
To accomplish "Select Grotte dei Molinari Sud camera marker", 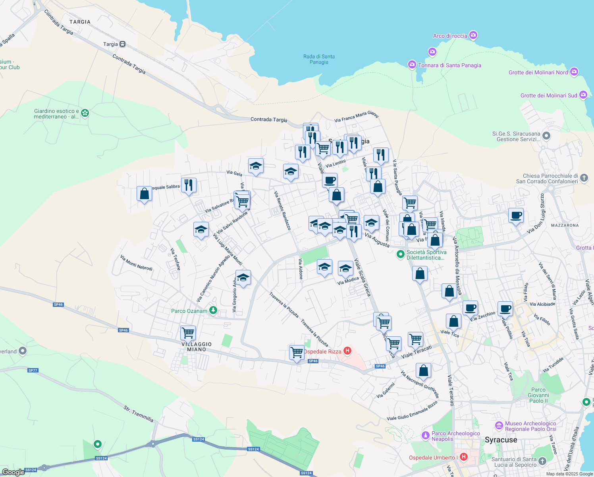I will [583, 95].
